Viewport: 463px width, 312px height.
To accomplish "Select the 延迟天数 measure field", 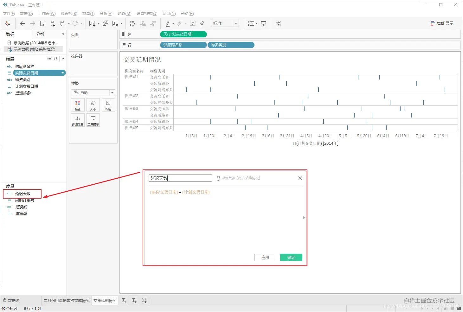I will (x=22, y=194).
